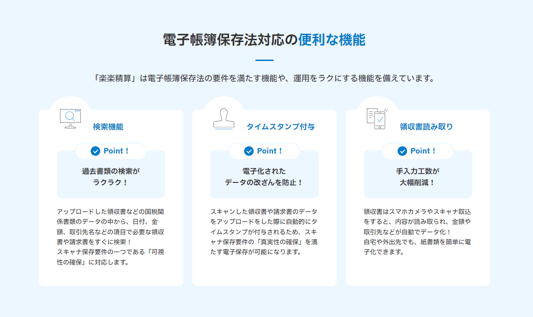533x317 pixels.
Task: Click the 「楽楽精算」 introduction sentence
Action: (264, 79)
